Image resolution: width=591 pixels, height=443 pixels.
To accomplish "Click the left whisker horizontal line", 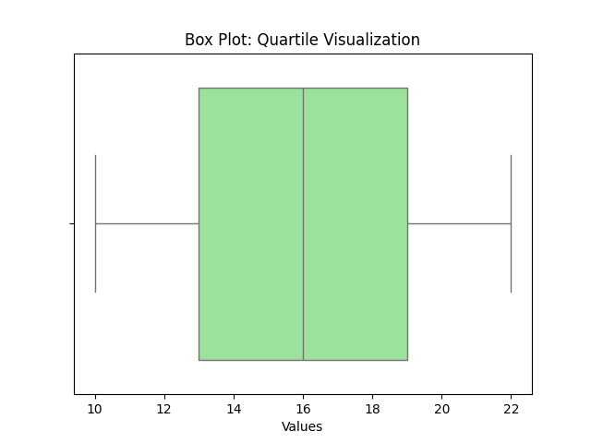I will pos(146,223).
